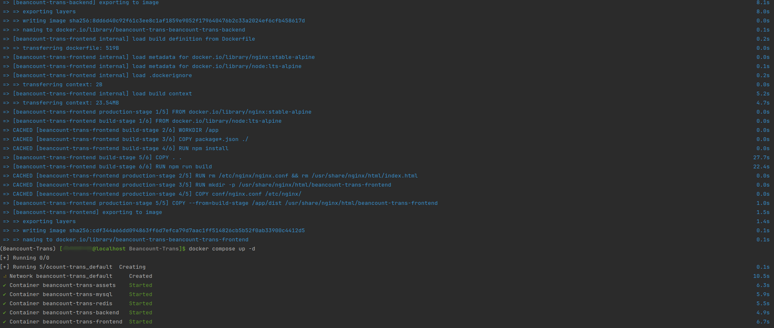The height and width of the screenshot is (328, 774).
Task: Click the checkmark beside beancount-trans-assets container
Action: pos(4,285)
